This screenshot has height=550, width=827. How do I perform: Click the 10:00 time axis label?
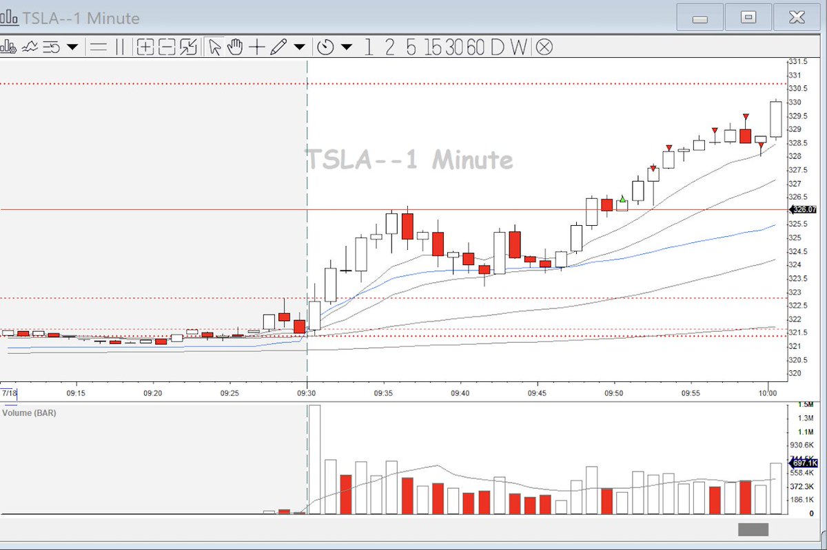768,393
